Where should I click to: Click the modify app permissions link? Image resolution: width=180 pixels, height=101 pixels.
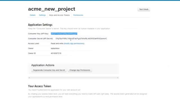(x=74, y=43)
